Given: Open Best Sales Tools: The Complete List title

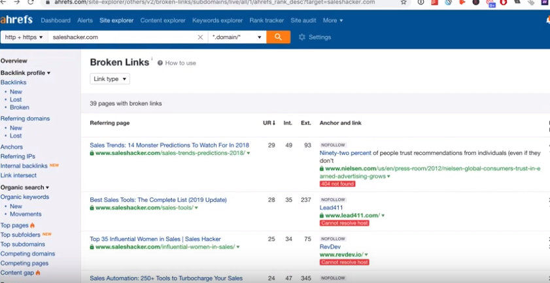Looking at the screenshot, I should coord(158,200).
